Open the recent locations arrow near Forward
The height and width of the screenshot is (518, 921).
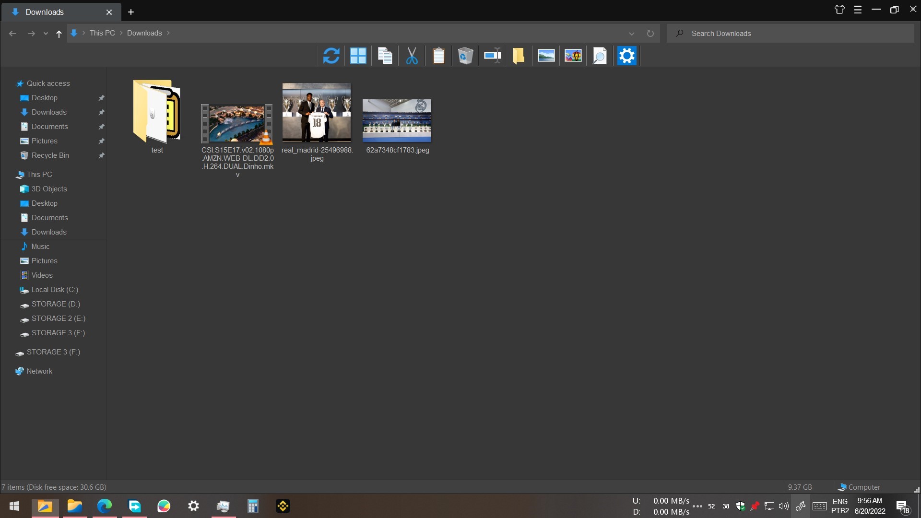click(x=46, y=34)
